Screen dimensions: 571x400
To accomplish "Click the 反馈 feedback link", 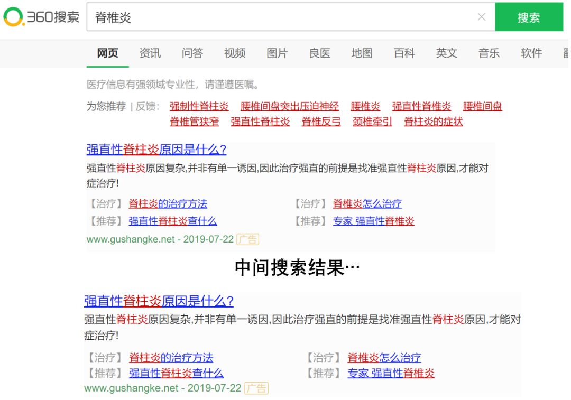I will [x=146, y=106].
